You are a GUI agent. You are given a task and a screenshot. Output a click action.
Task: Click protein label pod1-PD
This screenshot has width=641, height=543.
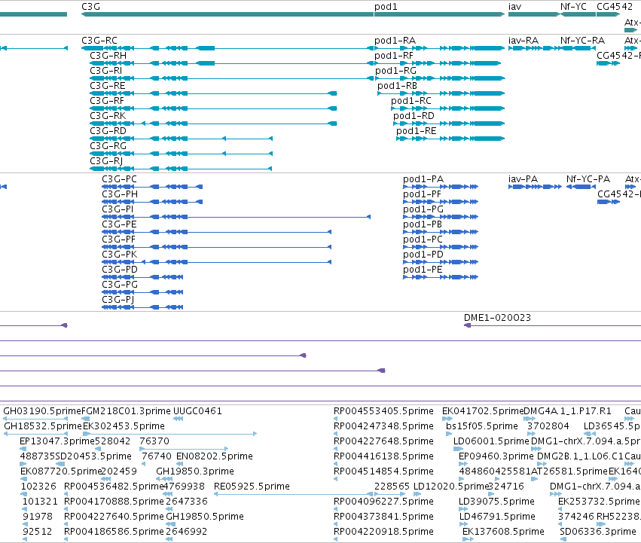point(423,255)
